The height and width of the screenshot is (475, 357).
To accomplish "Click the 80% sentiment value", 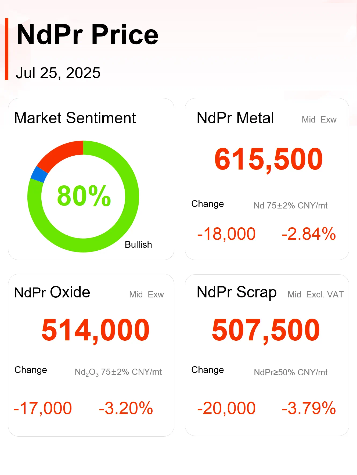I will coord(84,196).
